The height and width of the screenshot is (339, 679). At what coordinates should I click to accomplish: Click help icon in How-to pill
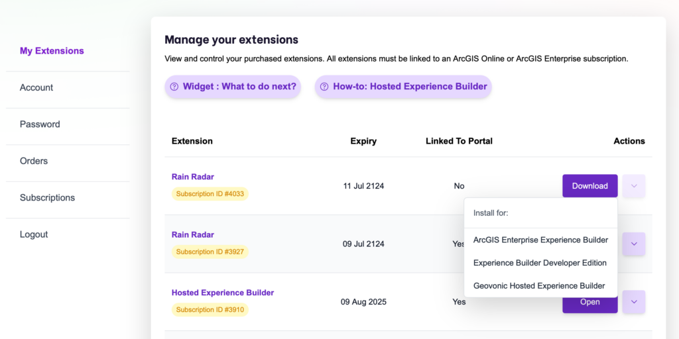point(324,87)
